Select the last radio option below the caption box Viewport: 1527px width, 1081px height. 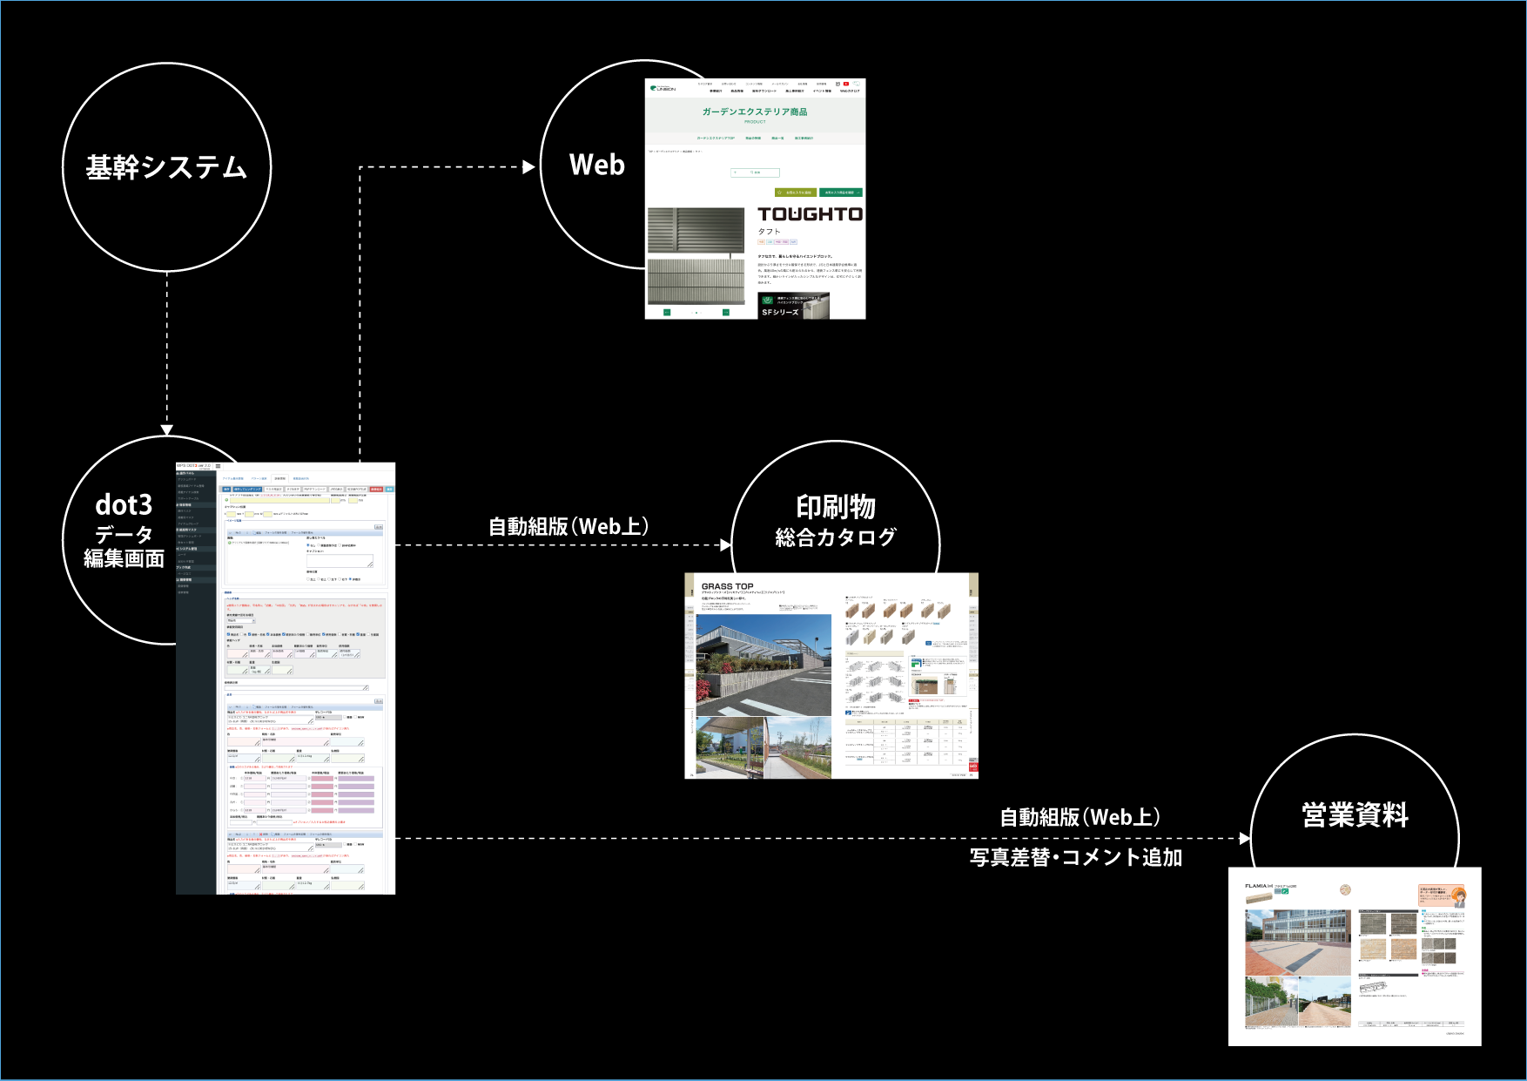click(350, 579)
